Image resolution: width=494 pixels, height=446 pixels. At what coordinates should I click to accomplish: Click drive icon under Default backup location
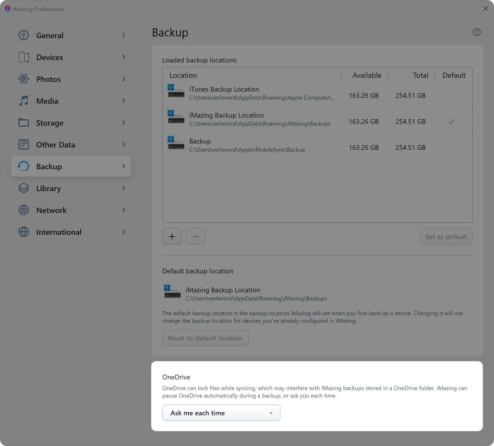172,292
